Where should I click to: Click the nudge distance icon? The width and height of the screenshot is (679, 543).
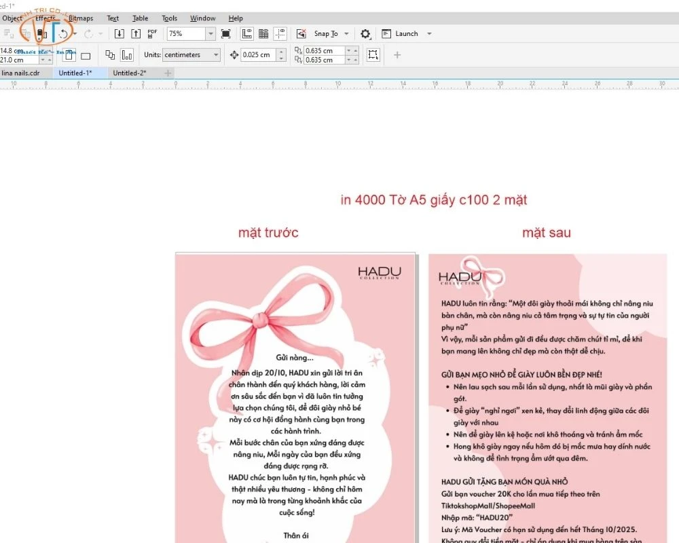[x=234, y=54]
